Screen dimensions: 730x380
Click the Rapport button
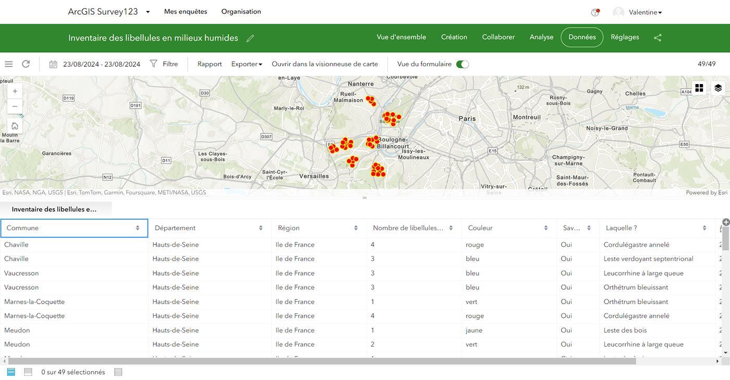pos(210,64)
